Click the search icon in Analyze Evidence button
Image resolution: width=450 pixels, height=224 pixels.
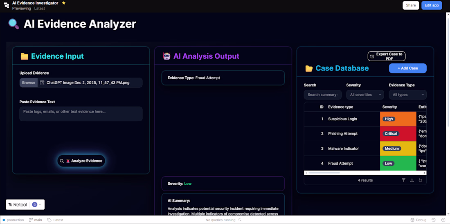(62, 161)
